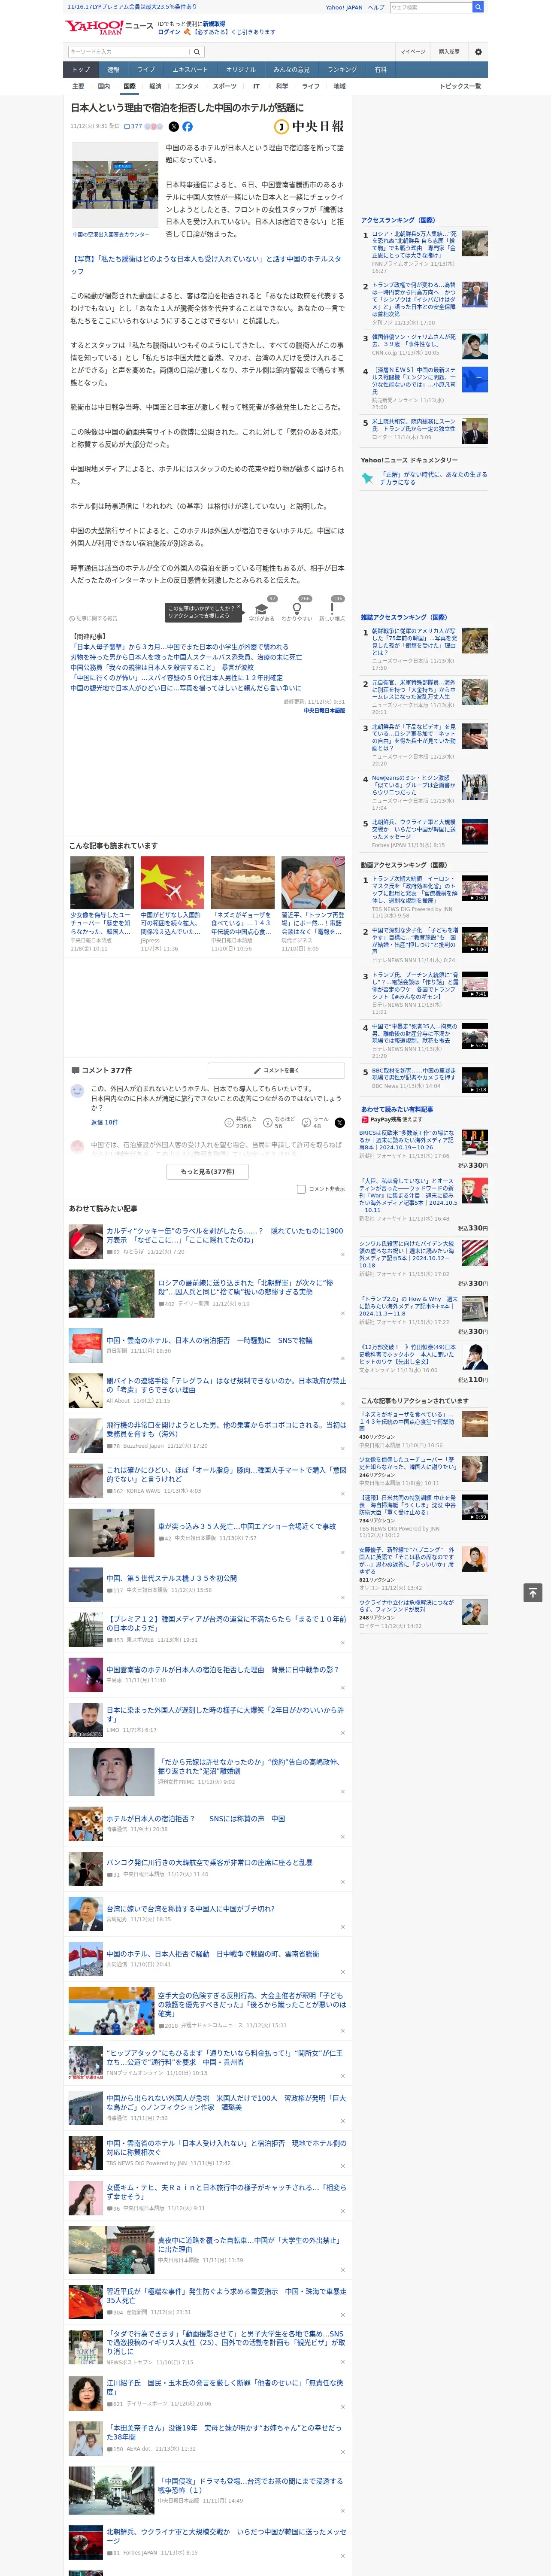Focus the ウェブ検索 input field

click(431, 7)
